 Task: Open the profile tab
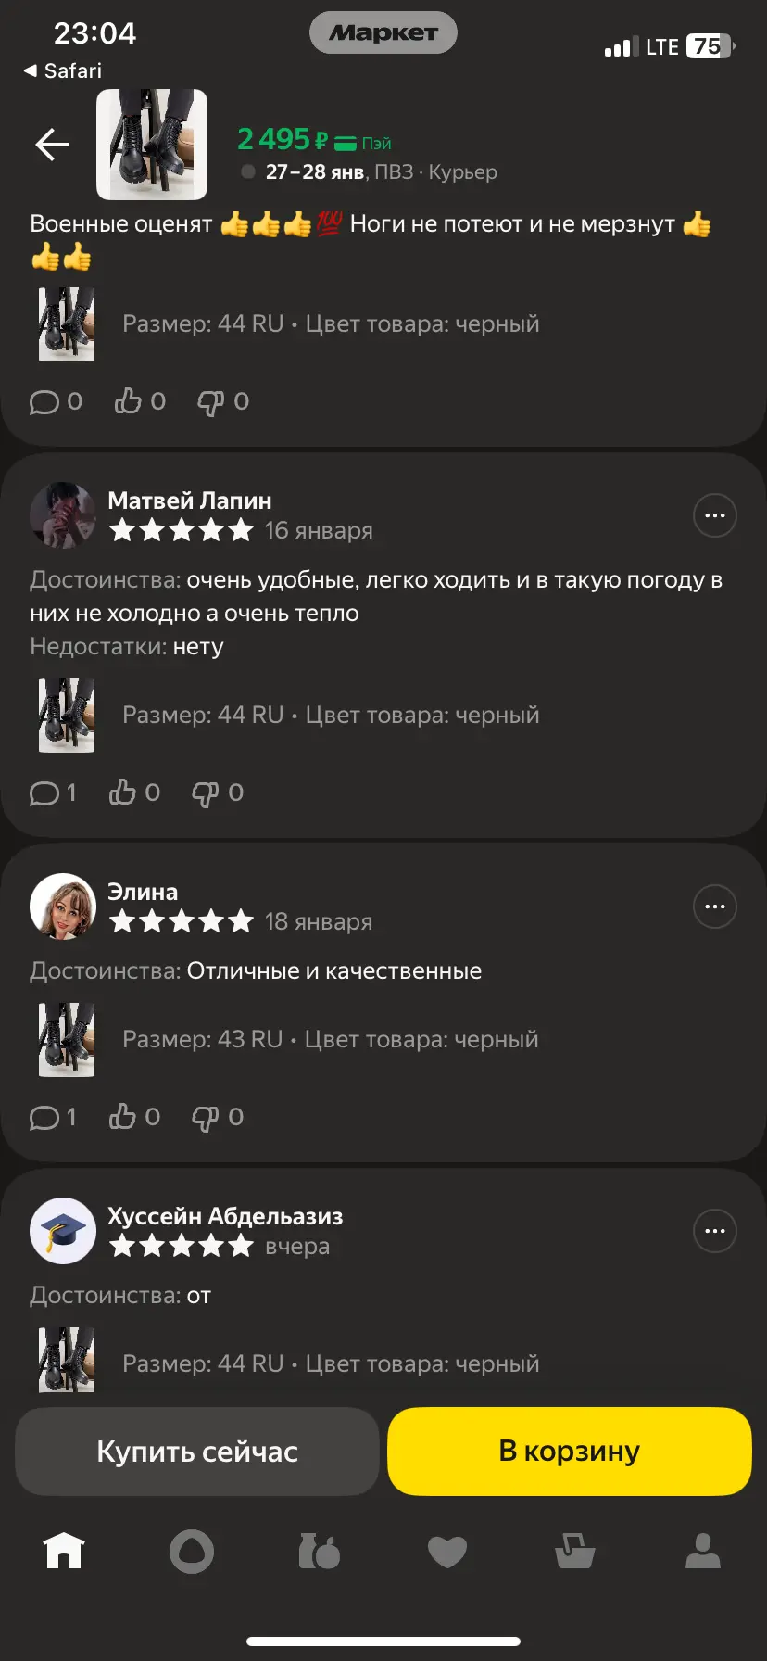[x=703, y=1551]
